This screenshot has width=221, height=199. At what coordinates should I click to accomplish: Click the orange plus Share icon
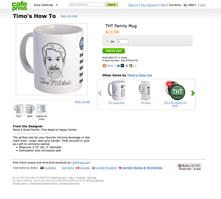click(x=104, y=65)
